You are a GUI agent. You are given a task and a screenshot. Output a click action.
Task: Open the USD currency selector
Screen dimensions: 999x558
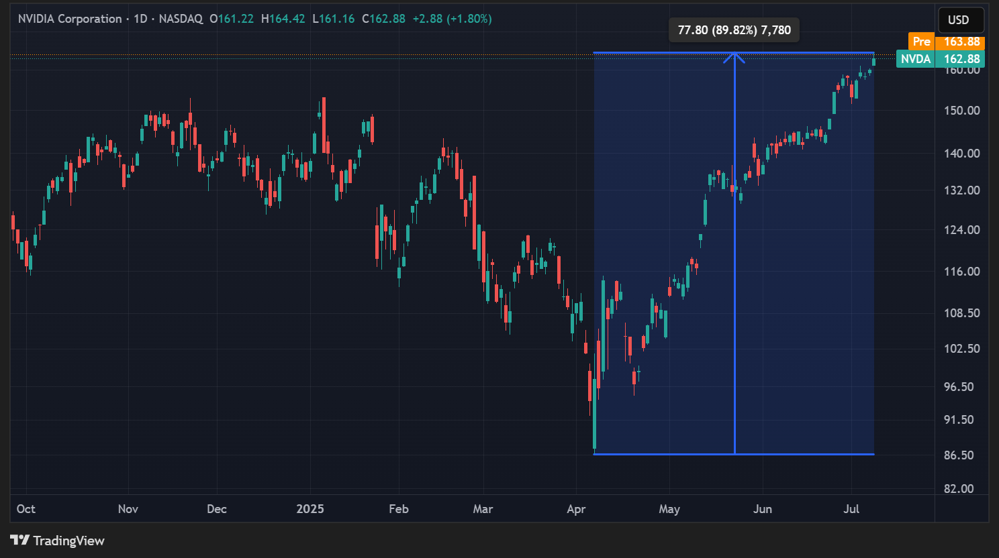tap(958, 19)
